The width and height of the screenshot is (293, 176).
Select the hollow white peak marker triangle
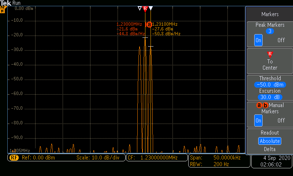coord(140,8)
